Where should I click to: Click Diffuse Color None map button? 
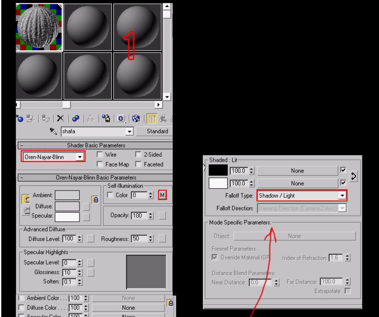128,308
